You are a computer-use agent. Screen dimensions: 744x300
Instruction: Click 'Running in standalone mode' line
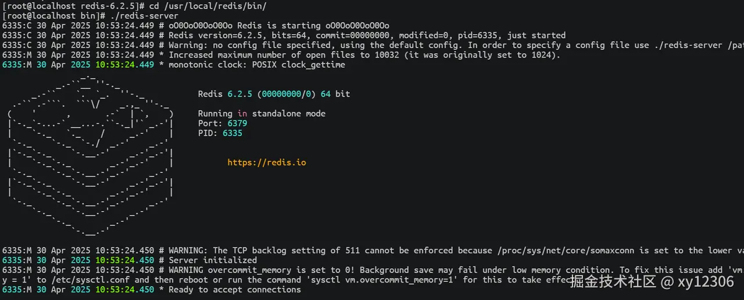click(x=262, y=114)
